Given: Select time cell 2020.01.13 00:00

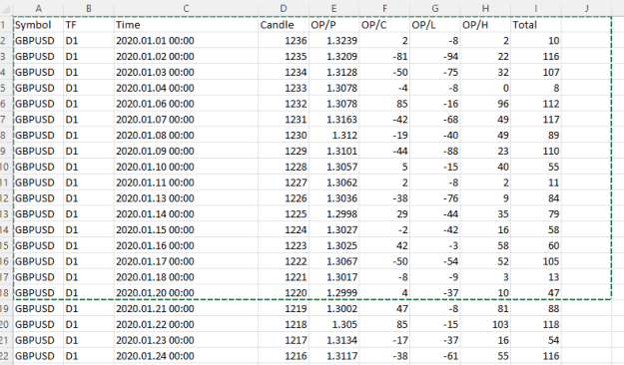Looking at the screenshot, I should [186, 198].
